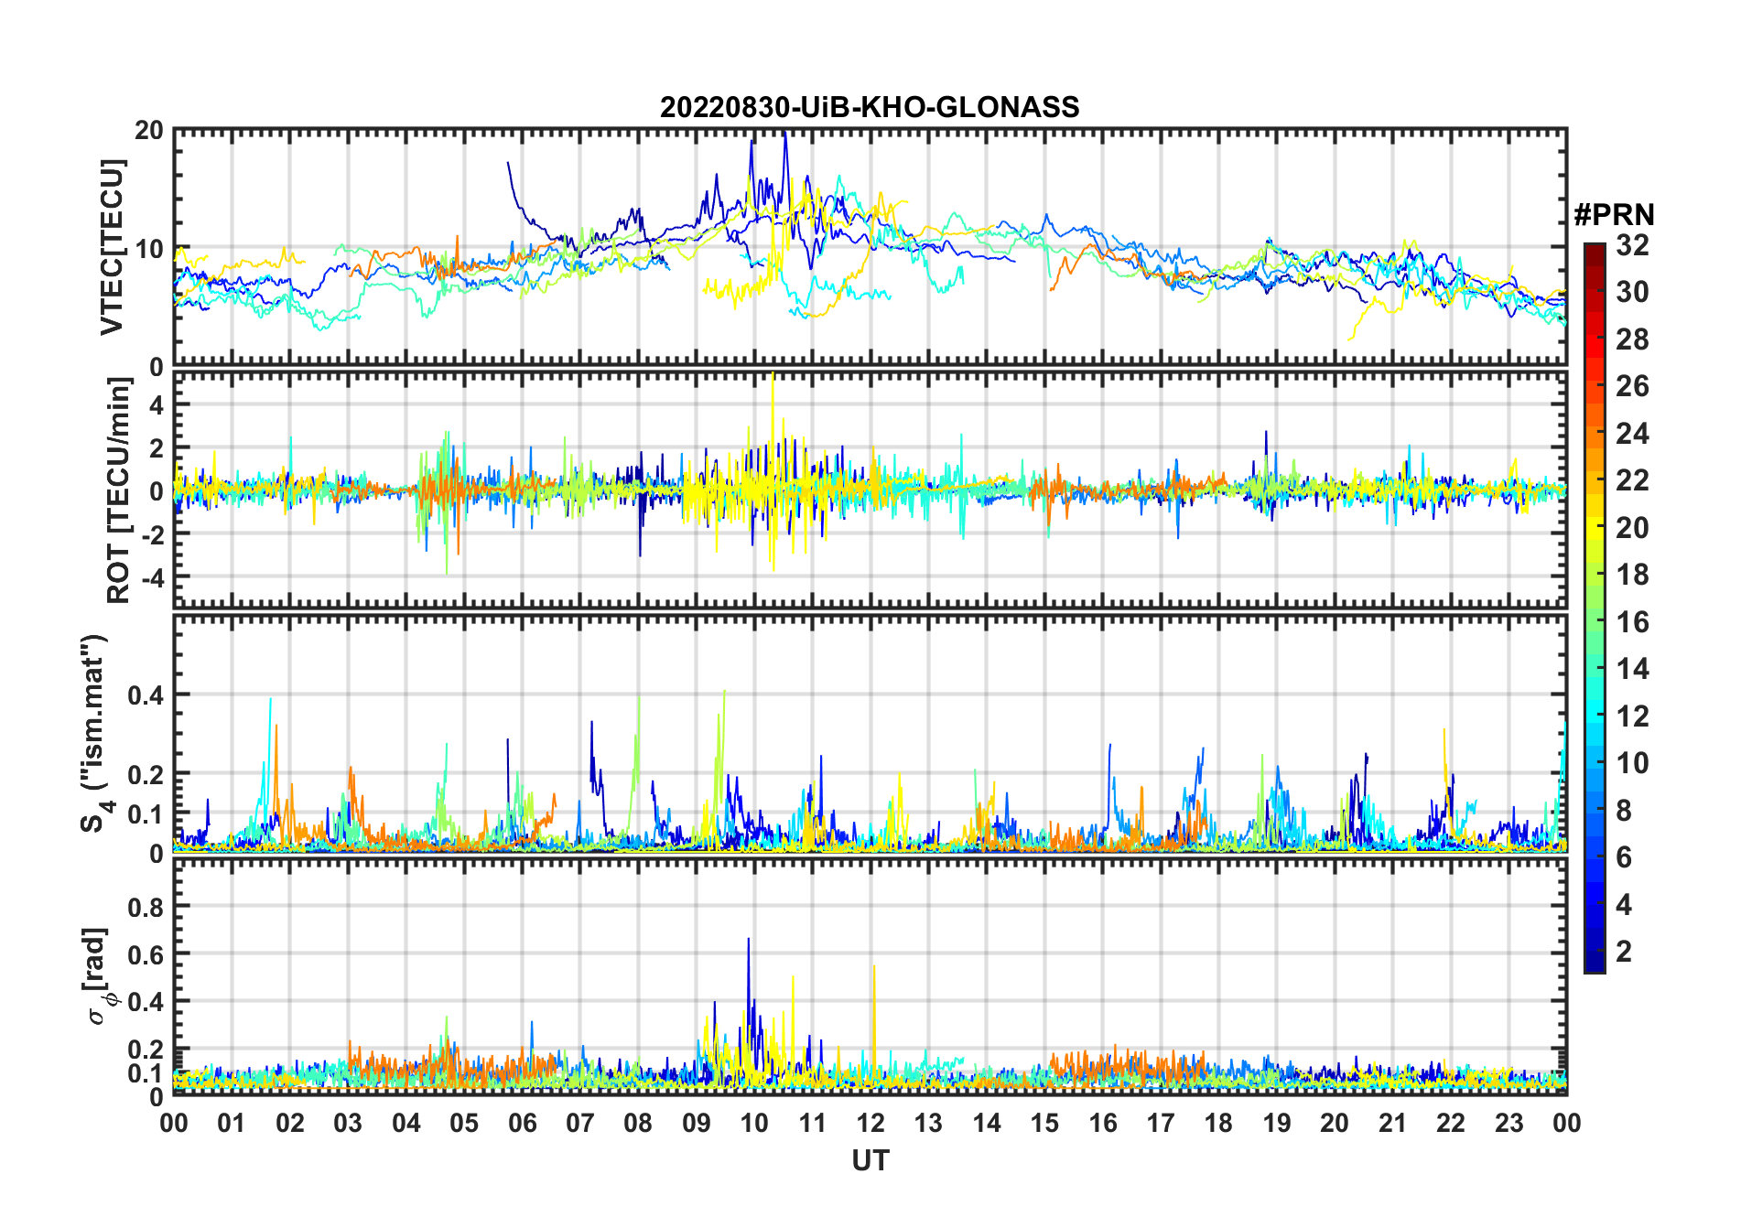Click colorbar tick label 28
Screen dimensions: 1741x1217
pyautogui.click(x=1632, y=339)
